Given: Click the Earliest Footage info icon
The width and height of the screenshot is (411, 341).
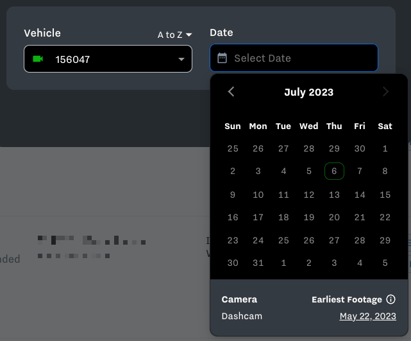Looking at the screenshot, I should click(x=391, y=299).
